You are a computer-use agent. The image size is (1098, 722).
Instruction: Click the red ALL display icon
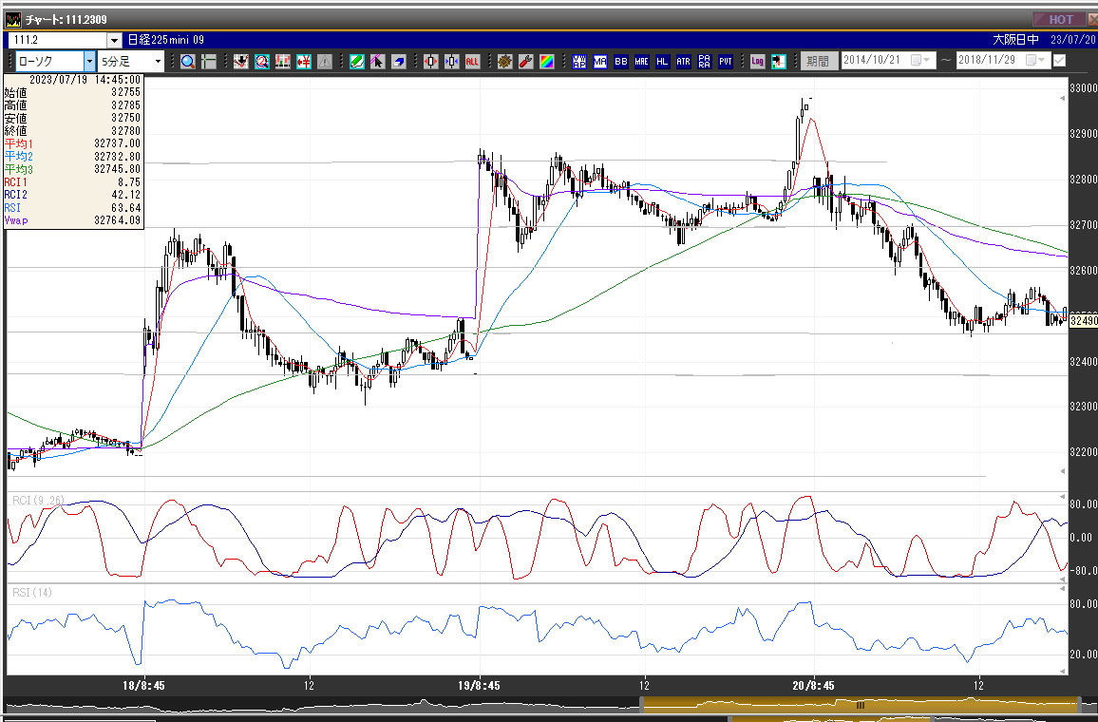point(473,62)
